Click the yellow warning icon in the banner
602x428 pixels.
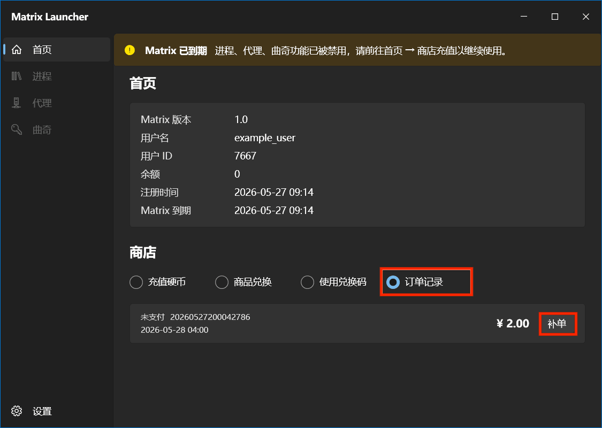[130, 50]
